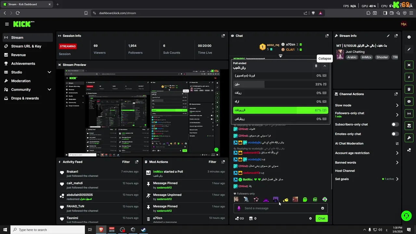Click the ImMzx stream tag
The width and height of the screenshot is (416, 234).
(366, 57)
